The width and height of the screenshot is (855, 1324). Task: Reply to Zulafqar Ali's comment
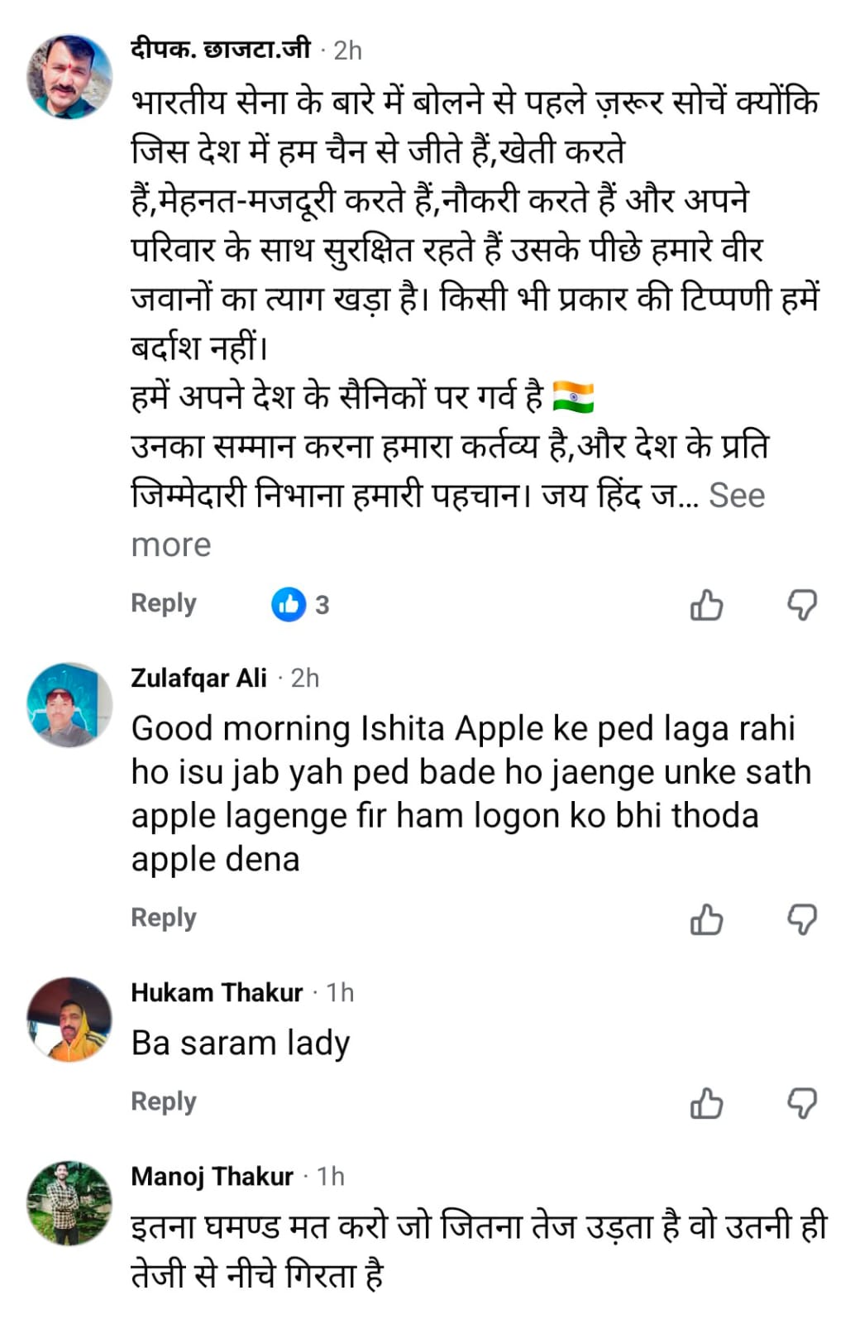click(164, 918)
